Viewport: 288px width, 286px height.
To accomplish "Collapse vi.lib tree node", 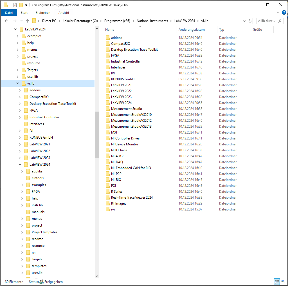I will [18, 83].
